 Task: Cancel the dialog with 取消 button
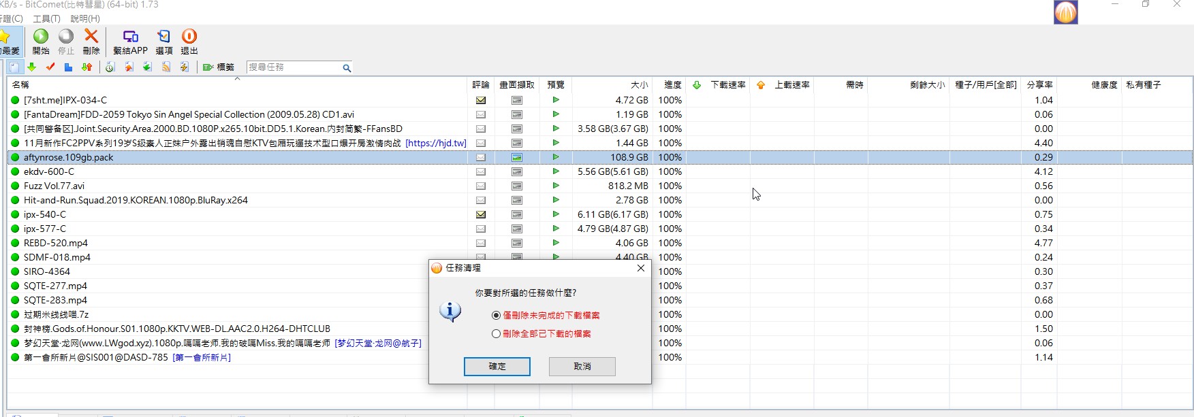point(582,367)
